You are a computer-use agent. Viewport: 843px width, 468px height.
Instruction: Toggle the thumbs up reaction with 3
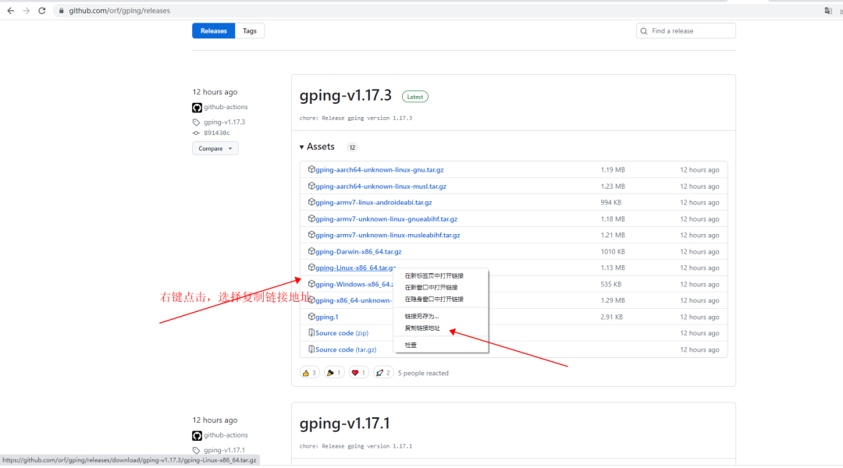click(309, 373)
